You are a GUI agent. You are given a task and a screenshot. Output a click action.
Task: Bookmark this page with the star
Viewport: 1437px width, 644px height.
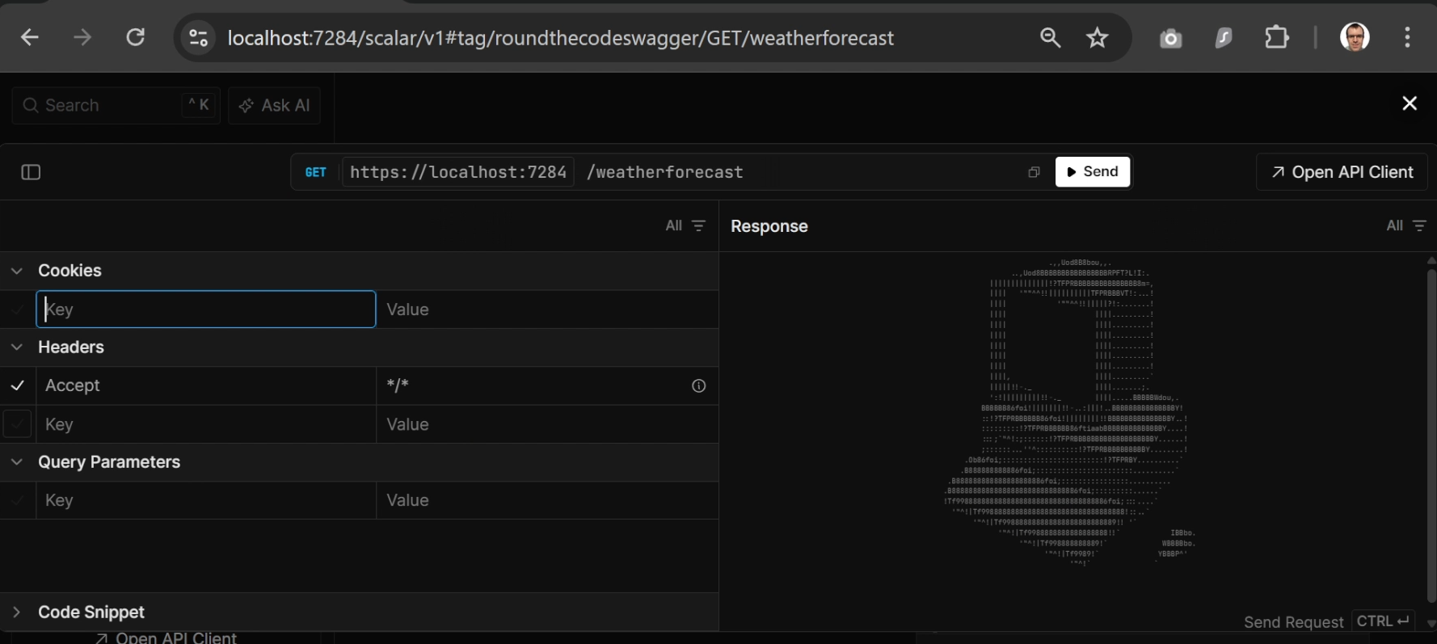click(x=1097, y=37)
